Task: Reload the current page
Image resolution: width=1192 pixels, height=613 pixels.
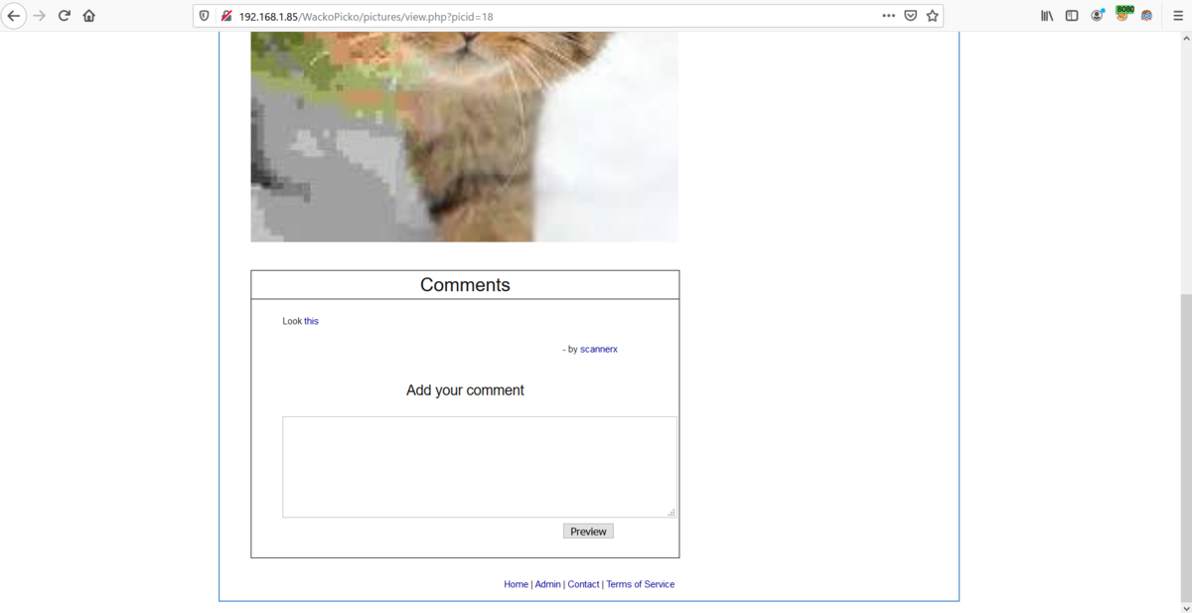Action: coord(65,16)
